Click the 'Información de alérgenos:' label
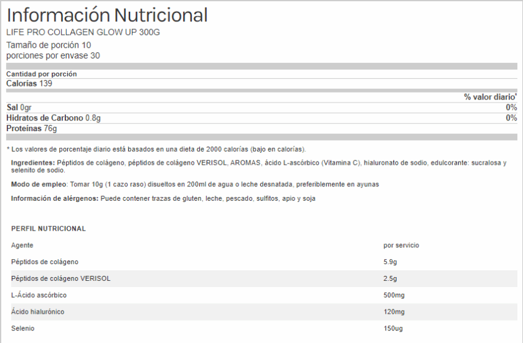 pyautogui.click(x=55, y=198)
